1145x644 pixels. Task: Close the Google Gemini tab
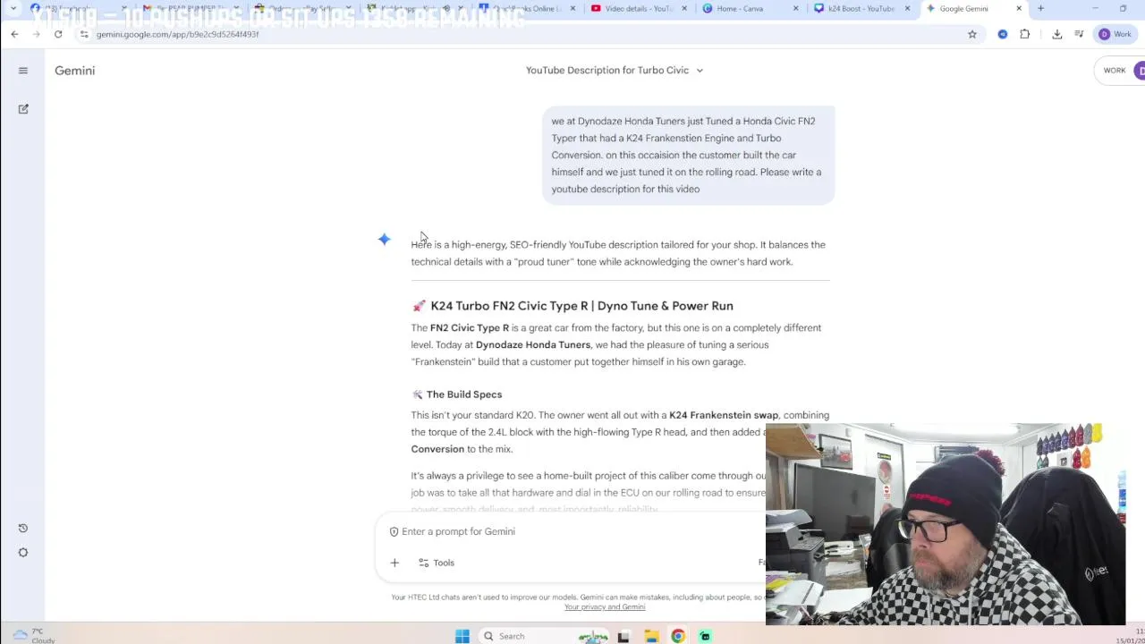tap(1019, 8)
